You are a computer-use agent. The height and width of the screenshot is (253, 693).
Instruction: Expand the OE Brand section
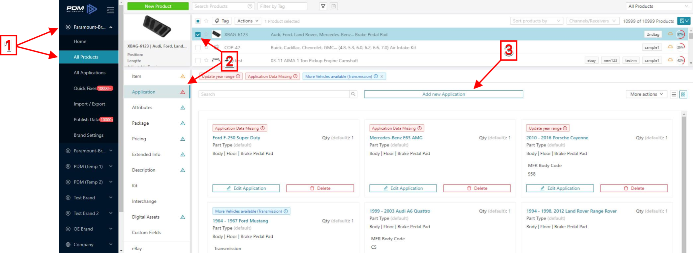(x=89, y=229)
